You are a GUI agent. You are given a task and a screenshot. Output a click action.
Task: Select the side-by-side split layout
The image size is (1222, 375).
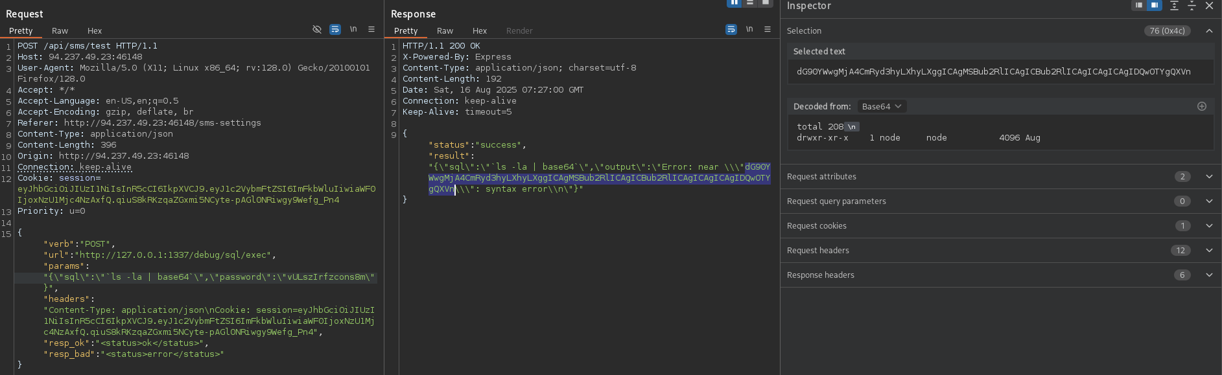pyautogui.click(x=734, y=3)
